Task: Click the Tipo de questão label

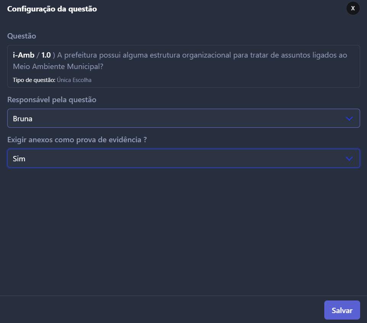Action: pos(34,80)
